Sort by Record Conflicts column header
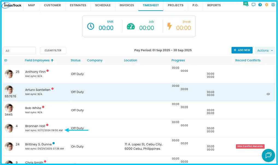The image size is (278, 165). [x=248, y=60]
